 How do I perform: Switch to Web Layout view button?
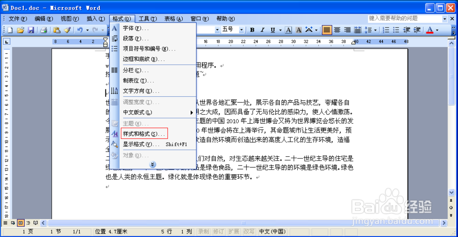click(12, 223)
